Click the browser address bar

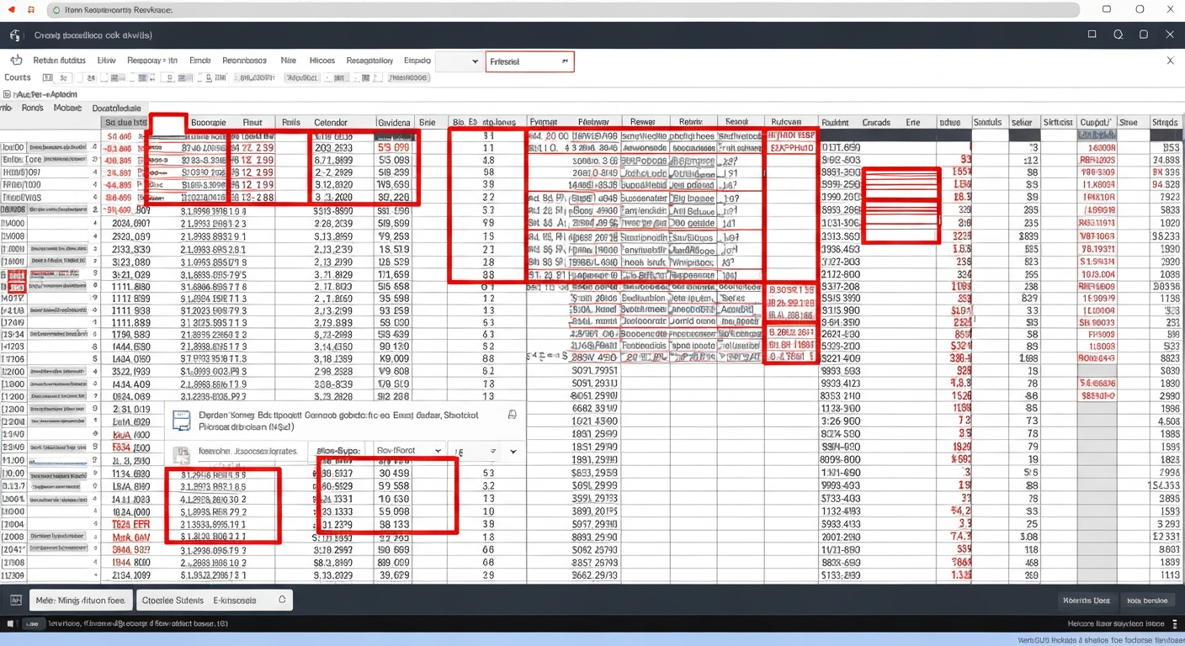click(562, 10)
